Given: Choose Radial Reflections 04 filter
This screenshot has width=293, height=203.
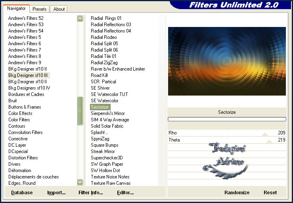Looking at the screenshot, I should 111,31.
